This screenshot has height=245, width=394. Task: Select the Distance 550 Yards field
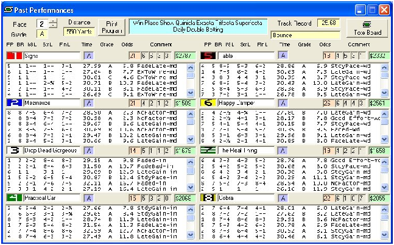79,32
